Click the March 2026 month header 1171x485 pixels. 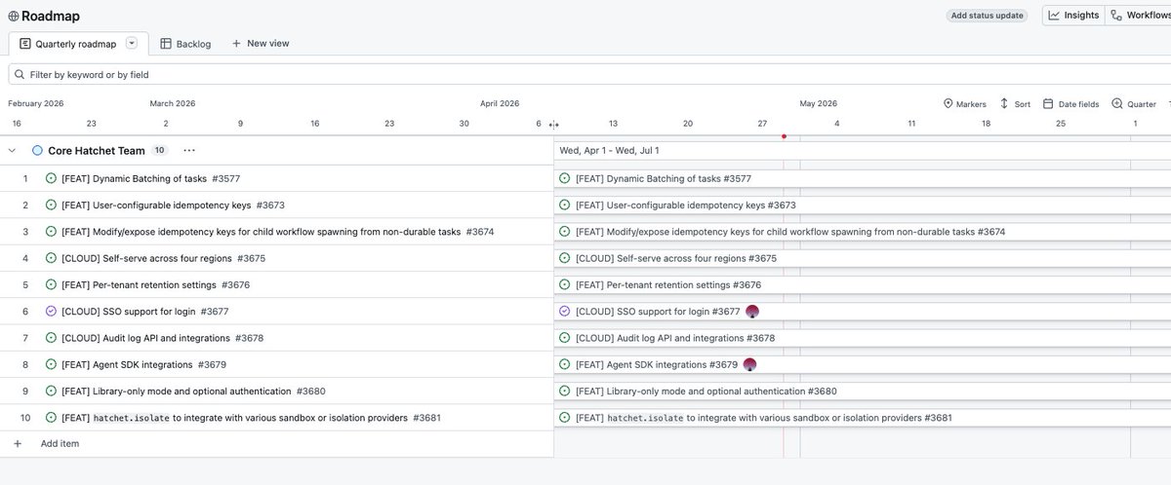173,103
